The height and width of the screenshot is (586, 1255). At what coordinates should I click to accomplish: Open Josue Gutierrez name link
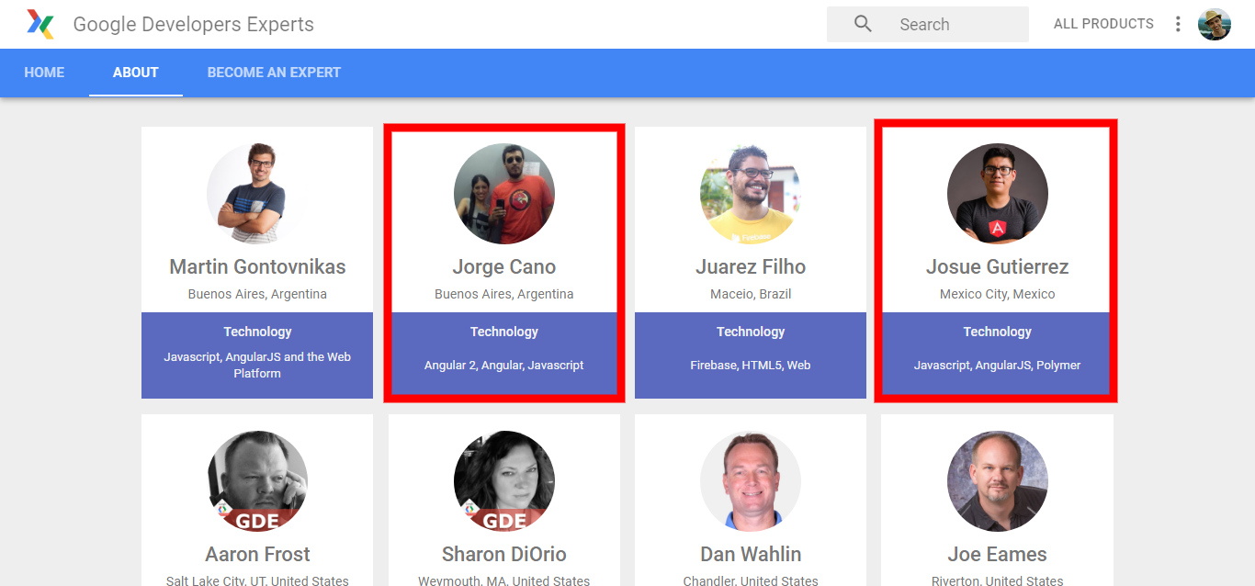point(998,267)
